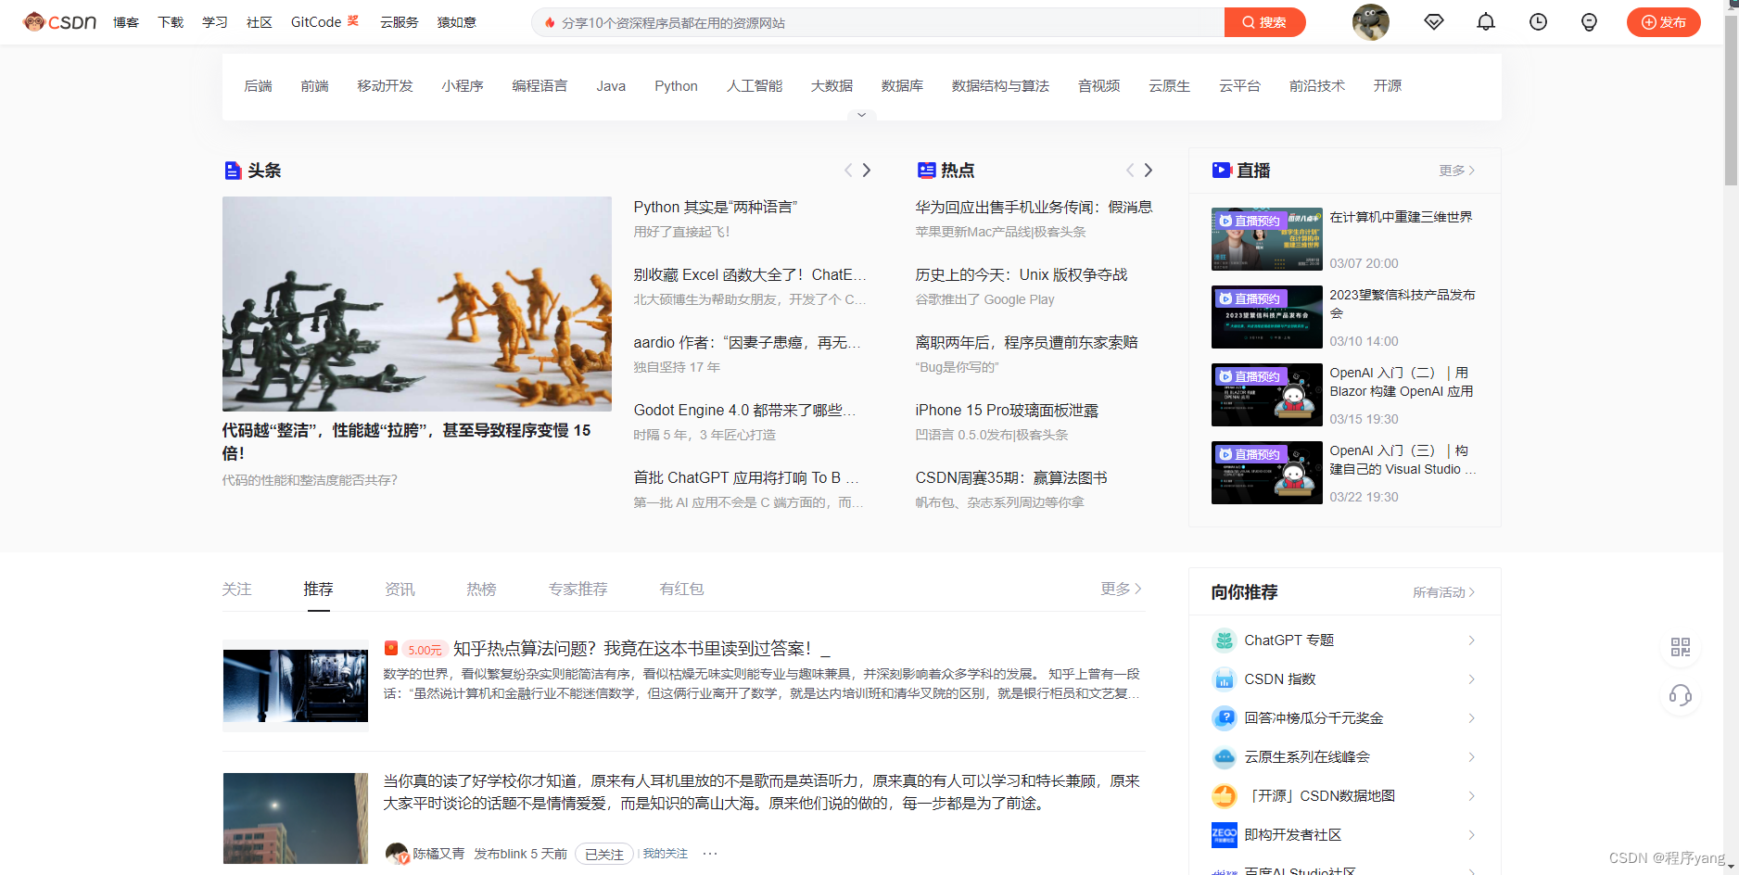This screenshot has width=1739, height=875.
Task: Select the 开源 category
Action: [1388, 86]
